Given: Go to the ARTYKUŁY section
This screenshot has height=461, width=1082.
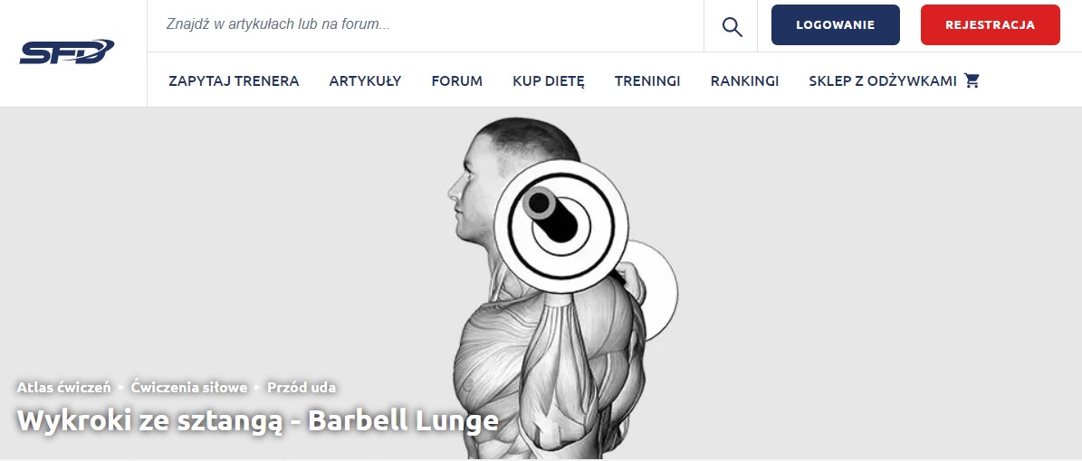Looking at the screenshot, I should pos(365,81).
